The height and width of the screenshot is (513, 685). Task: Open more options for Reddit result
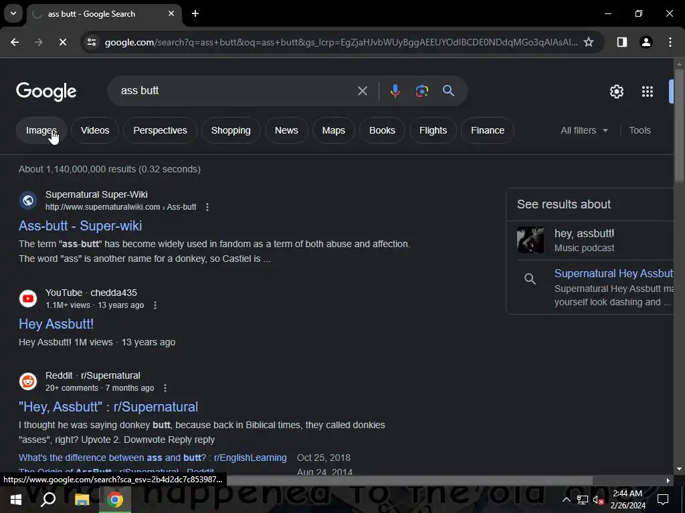(x=165, y=388)
